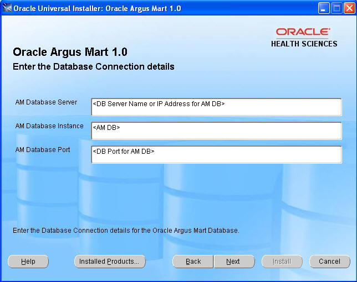Click the AM Database Instance input field
Viewport: 357px width, 282px height.
[216, 131]
